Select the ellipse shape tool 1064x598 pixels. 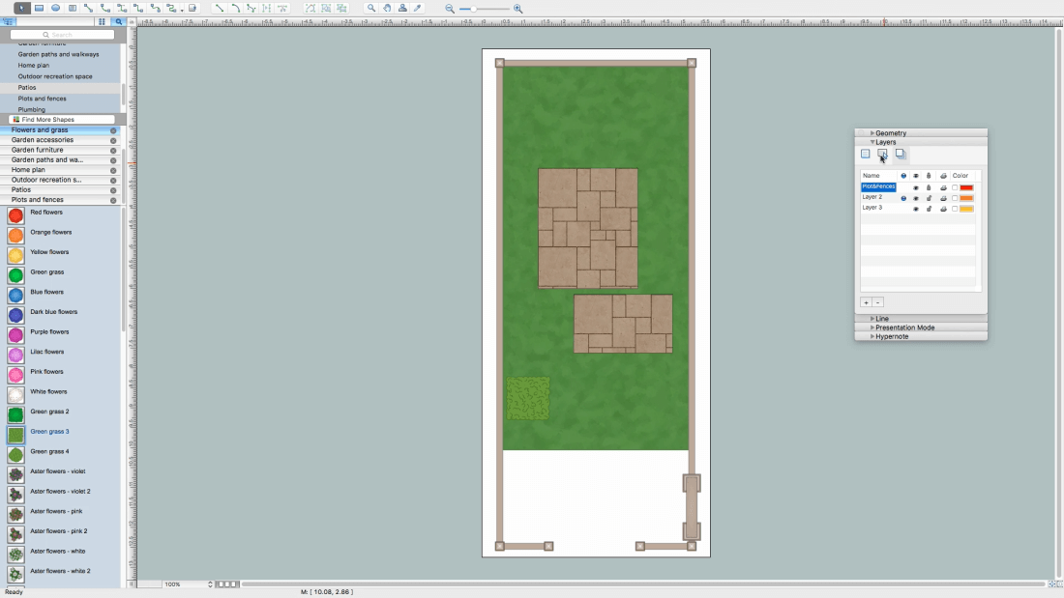[55, 8]
